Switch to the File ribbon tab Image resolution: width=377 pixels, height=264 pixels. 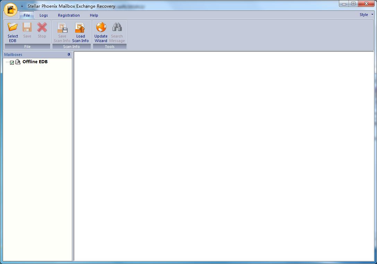pos(27,15)
